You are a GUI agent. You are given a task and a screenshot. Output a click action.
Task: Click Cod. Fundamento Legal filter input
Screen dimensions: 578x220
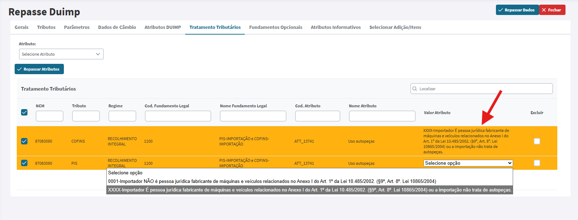pos(178,116)
